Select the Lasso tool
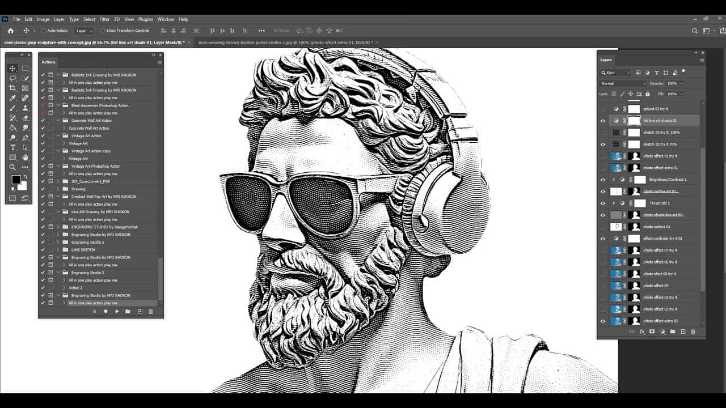 [x=12, y=78]
